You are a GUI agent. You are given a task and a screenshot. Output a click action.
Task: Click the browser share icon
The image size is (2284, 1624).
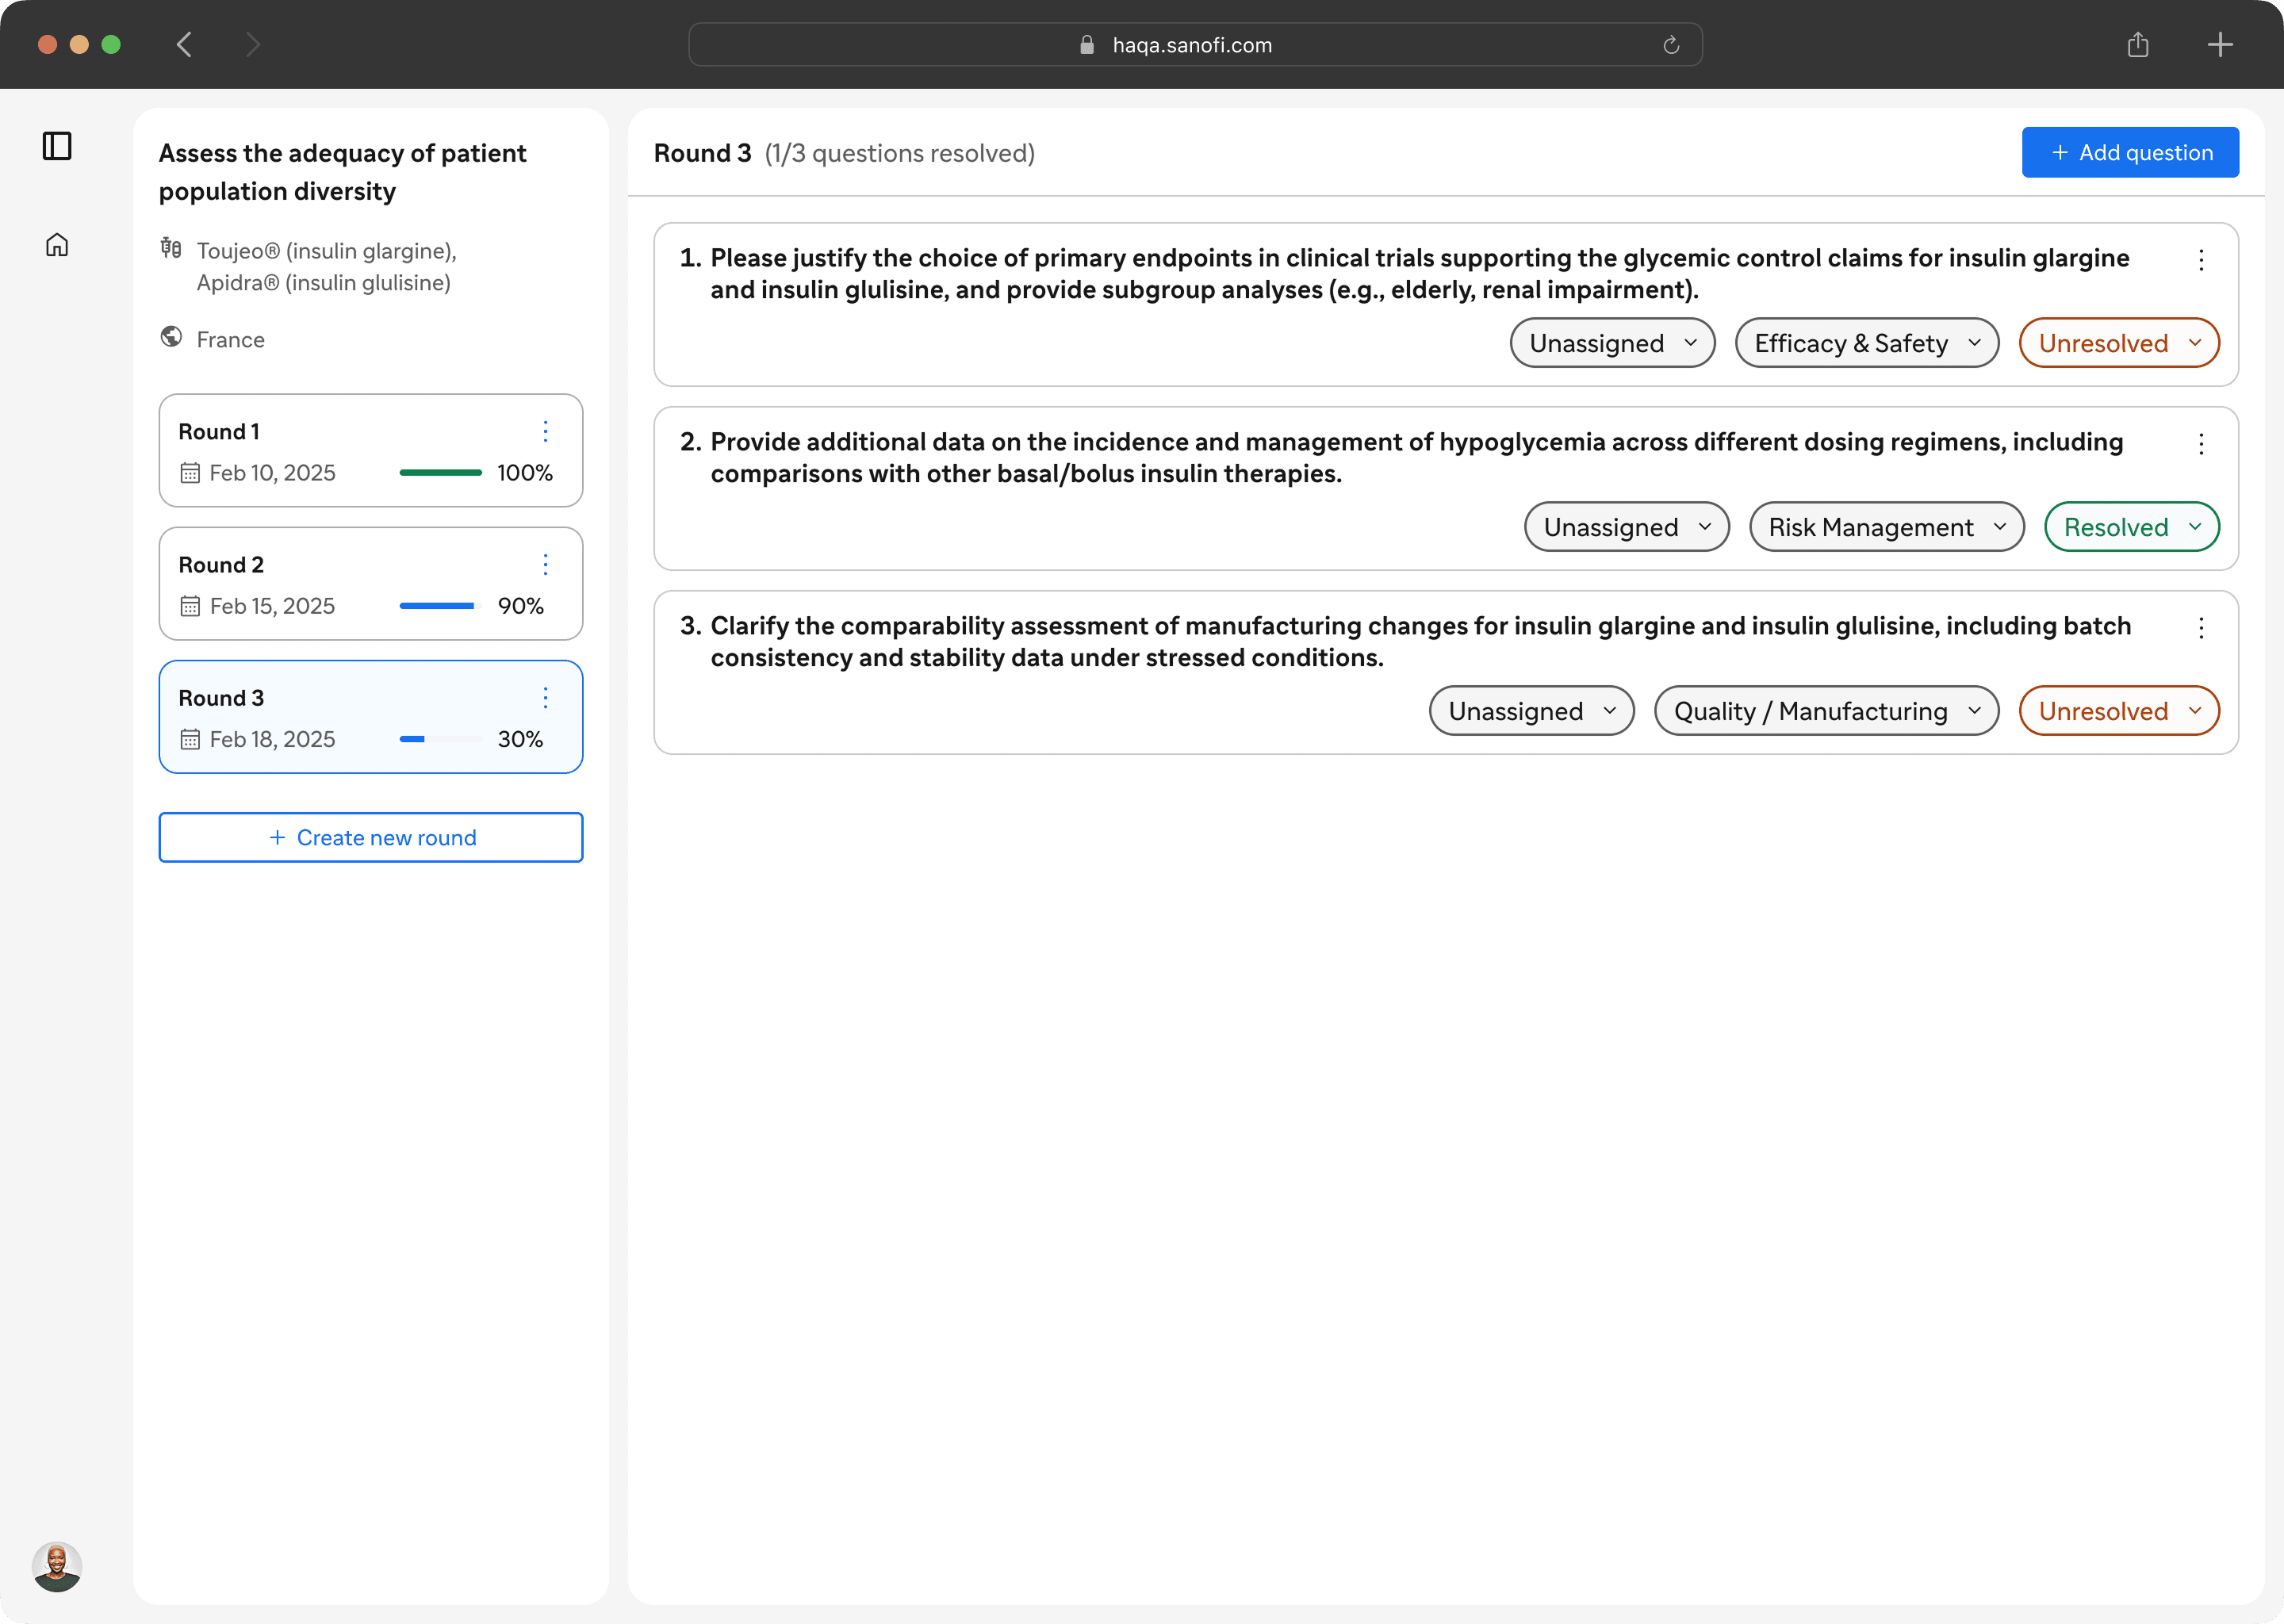[2137, 45]
